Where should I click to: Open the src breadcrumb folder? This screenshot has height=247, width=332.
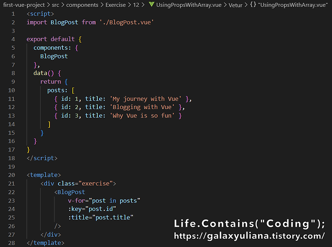[55, 5]
